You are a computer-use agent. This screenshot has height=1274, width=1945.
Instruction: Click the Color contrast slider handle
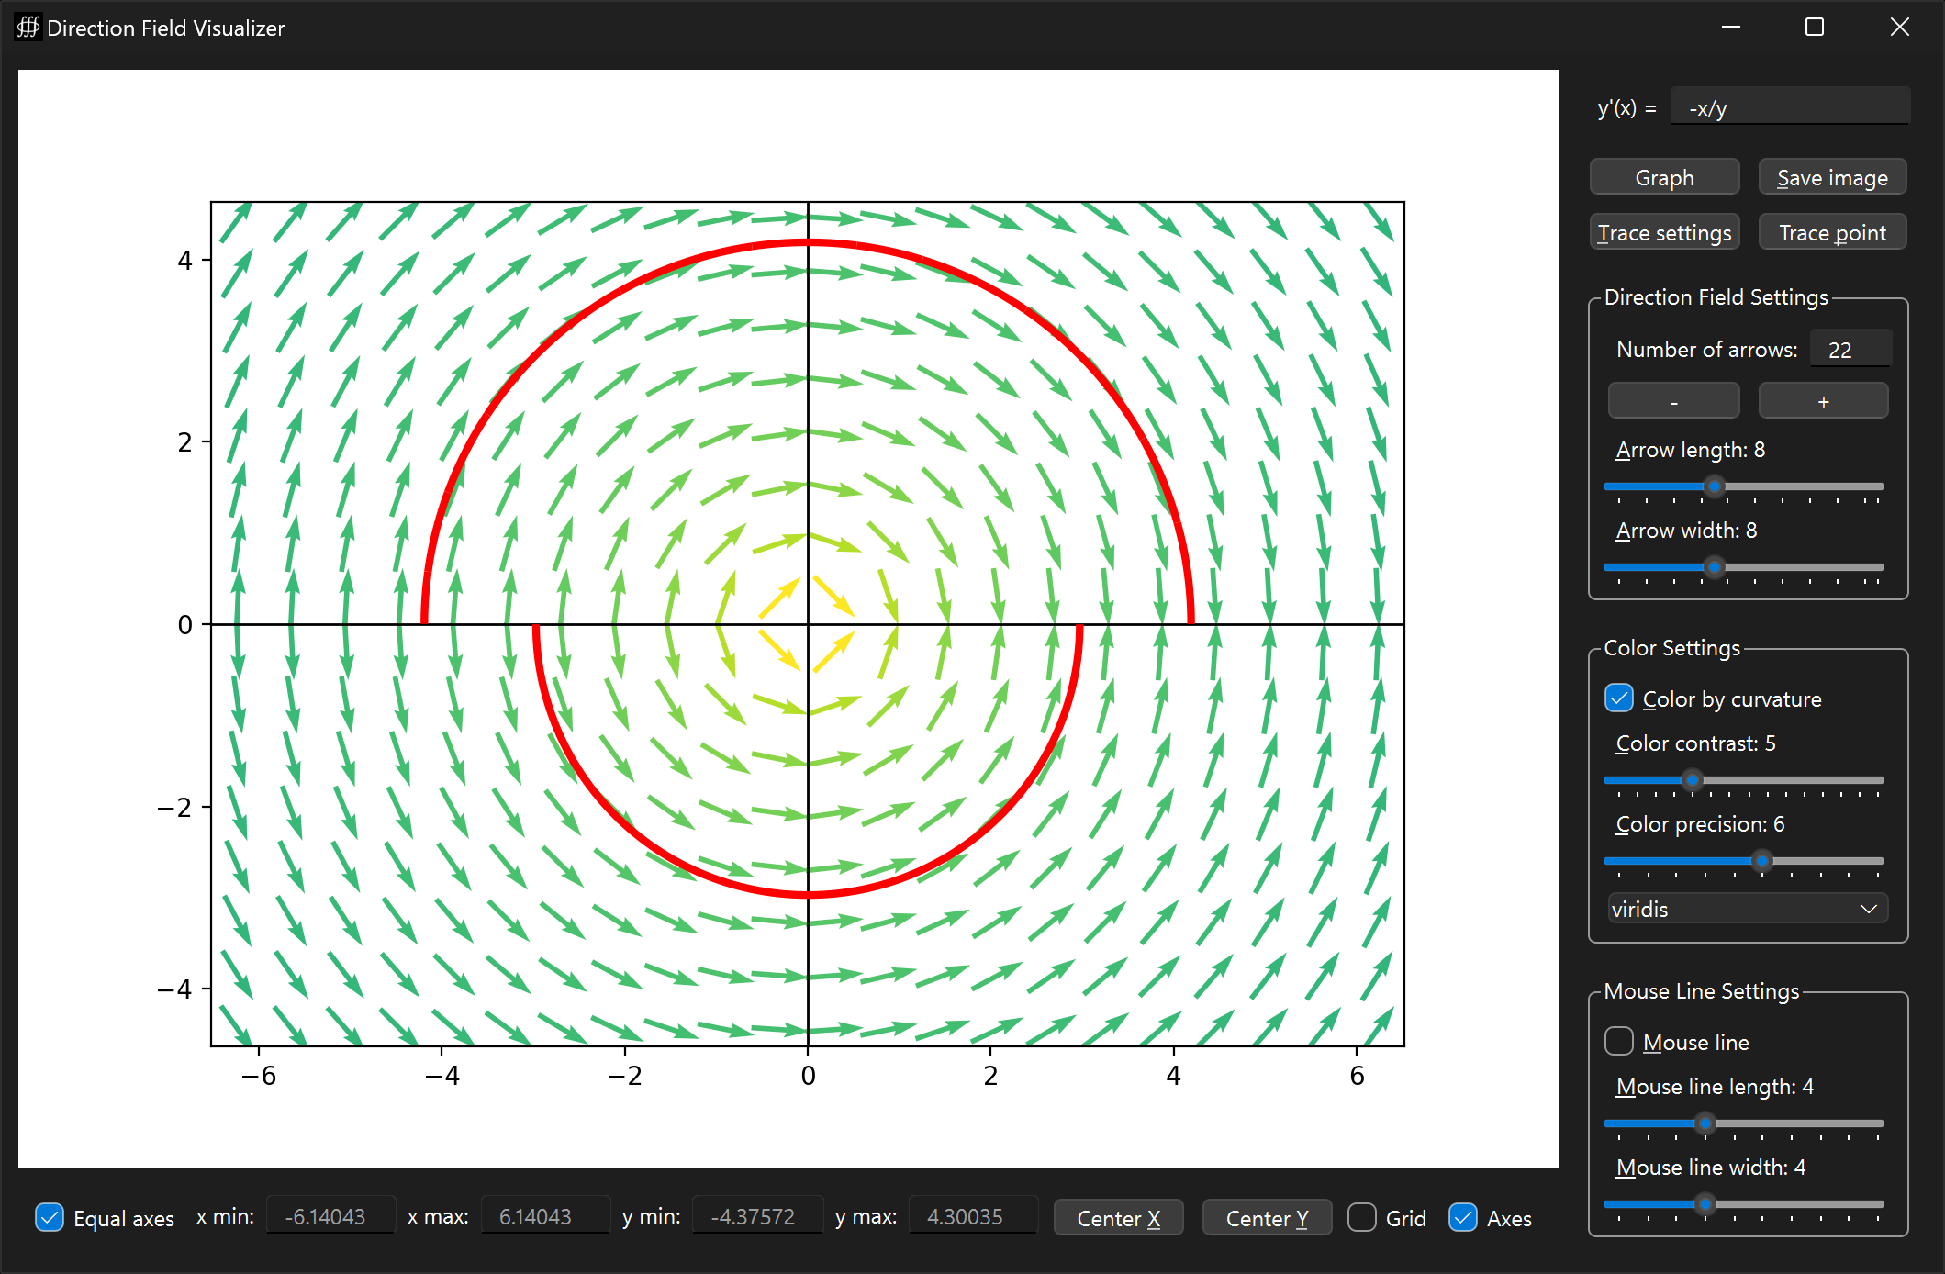click(1692, 780)
